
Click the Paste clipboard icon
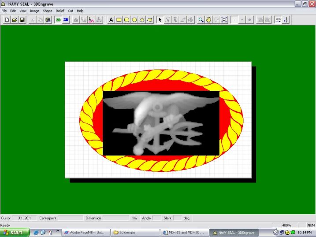[x=48, y=20]
